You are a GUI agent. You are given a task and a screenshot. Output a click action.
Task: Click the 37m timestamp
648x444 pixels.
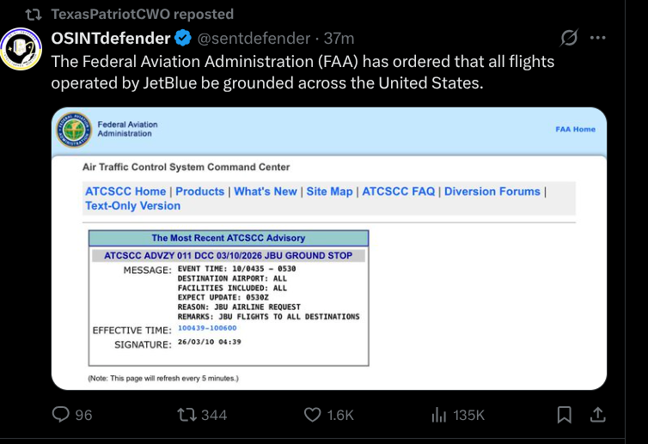tap(338, 39)
